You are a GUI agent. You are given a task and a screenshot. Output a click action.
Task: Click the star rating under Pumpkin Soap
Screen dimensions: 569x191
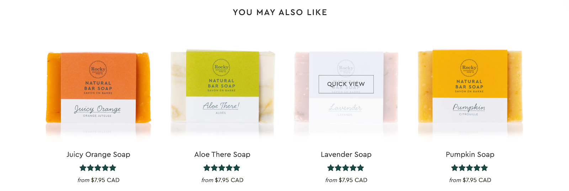coord(469,168)
